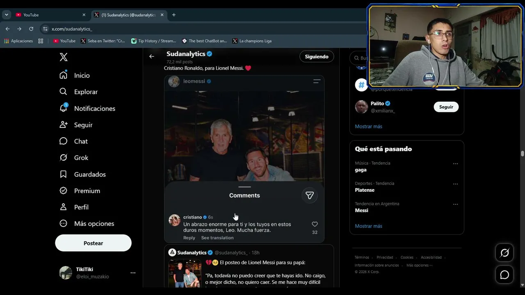The image size is (525, 295).
Task: Open Palito's profile picture
Action: click(x=361, y=107)
